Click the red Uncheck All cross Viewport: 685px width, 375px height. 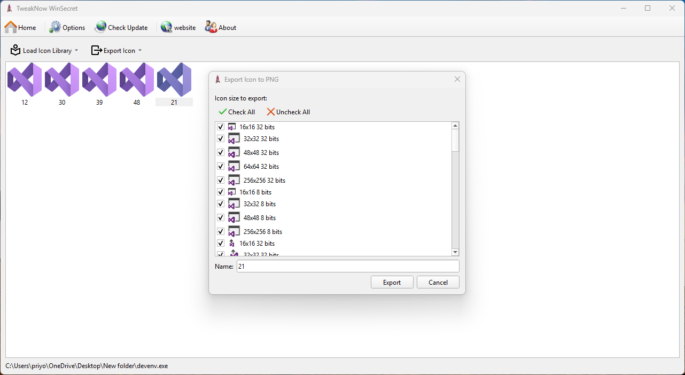[271, 112]
